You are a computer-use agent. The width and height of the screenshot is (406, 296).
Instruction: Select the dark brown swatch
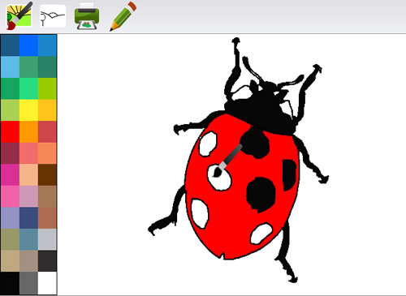point(47,175)
